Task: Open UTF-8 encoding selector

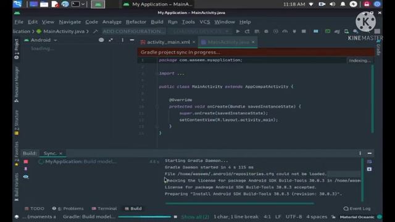Action: click(x=294, y=216)
